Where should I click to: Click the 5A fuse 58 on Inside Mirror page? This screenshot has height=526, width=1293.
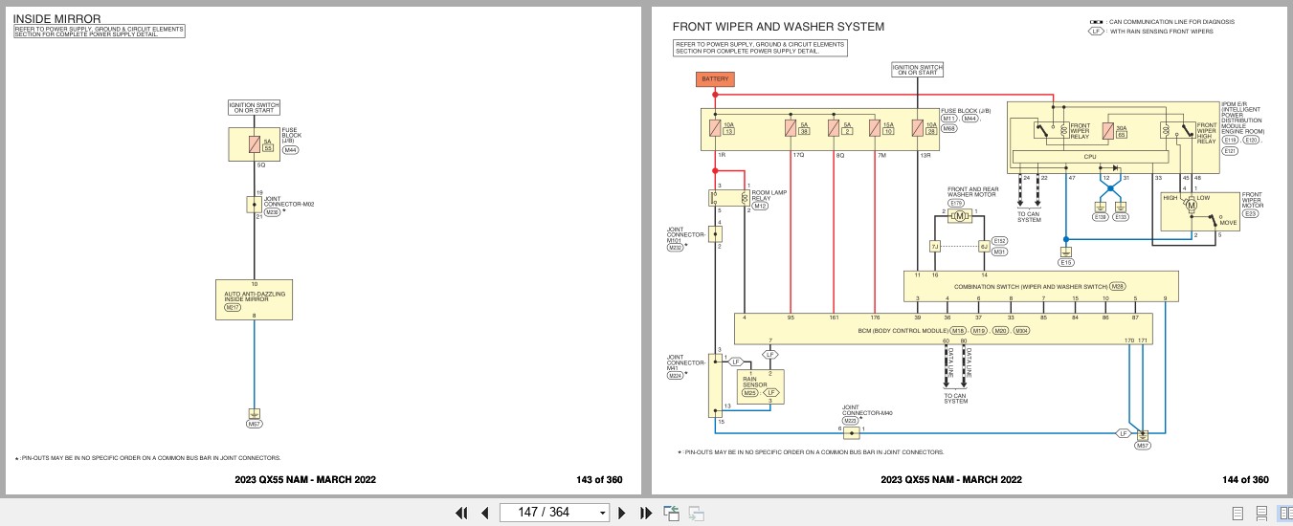tap(254, 144)
